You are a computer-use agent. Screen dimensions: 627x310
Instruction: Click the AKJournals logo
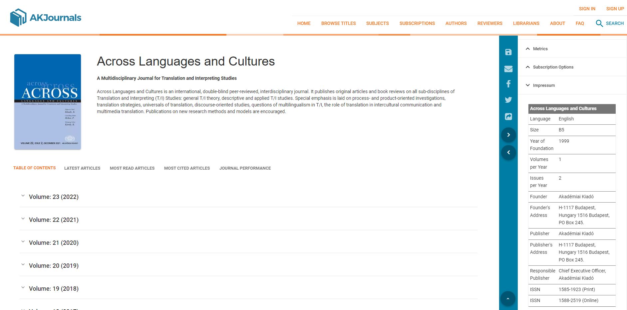pos(46,18)
